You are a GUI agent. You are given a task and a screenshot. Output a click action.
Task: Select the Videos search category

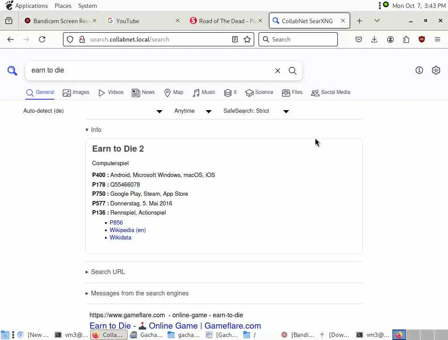(x=111, y=93)
